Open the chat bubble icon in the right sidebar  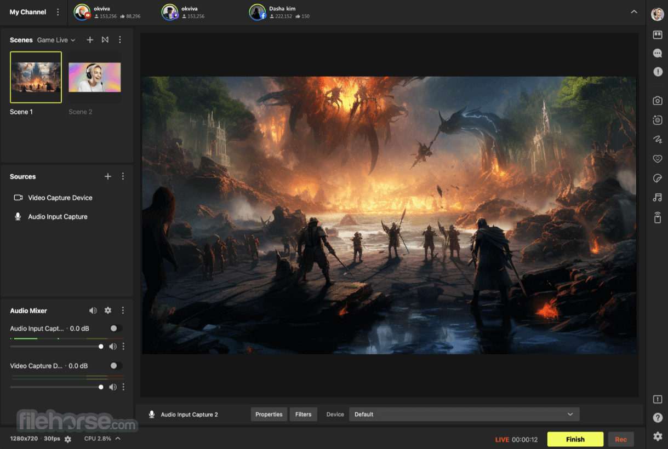click(x=658, y=53)
